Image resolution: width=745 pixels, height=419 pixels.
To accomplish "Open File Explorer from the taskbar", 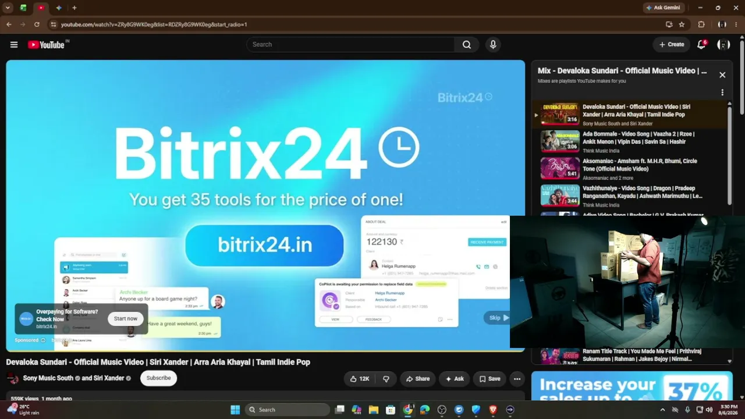I will [x=374, y=410].
